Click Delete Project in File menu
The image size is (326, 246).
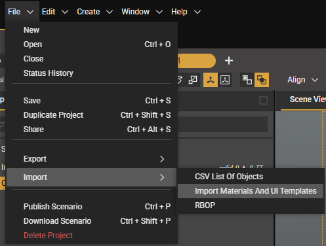coord(48,236)
